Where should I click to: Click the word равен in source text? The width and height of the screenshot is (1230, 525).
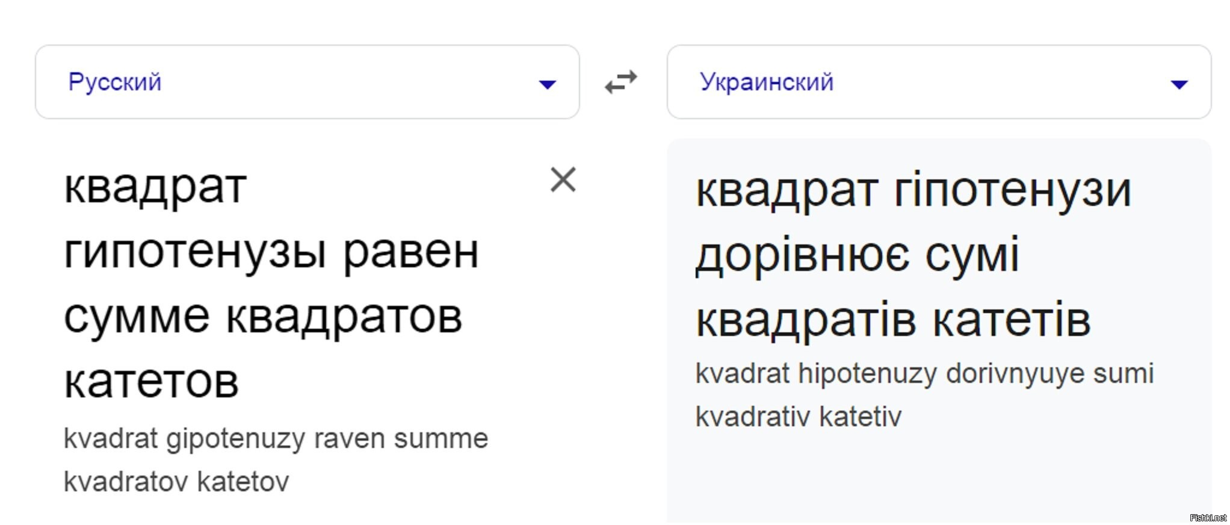pos(411,252)
